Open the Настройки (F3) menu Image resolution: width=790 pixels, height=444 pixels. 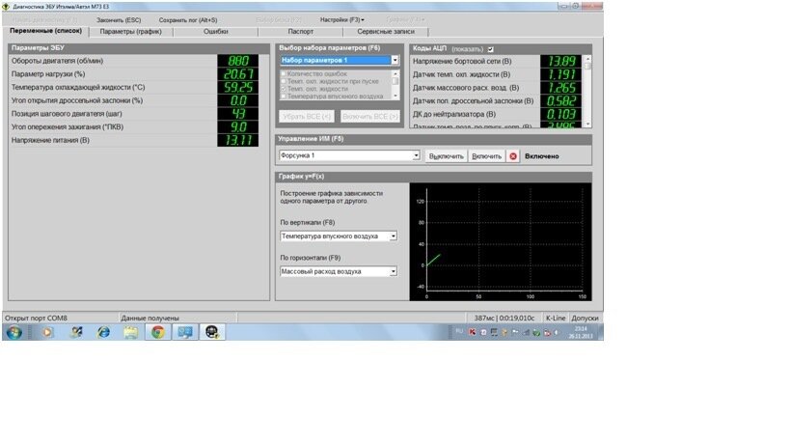coord(341,19)
